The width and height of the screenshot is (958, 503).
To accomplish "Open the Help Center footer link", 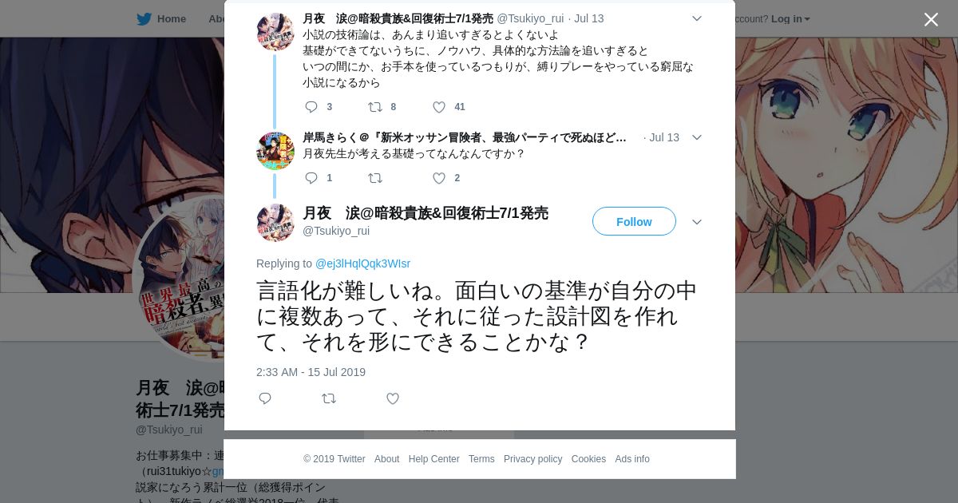I will pos(433,459).
